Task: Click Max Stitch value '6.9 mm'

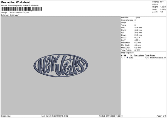Action: (137, 43)
